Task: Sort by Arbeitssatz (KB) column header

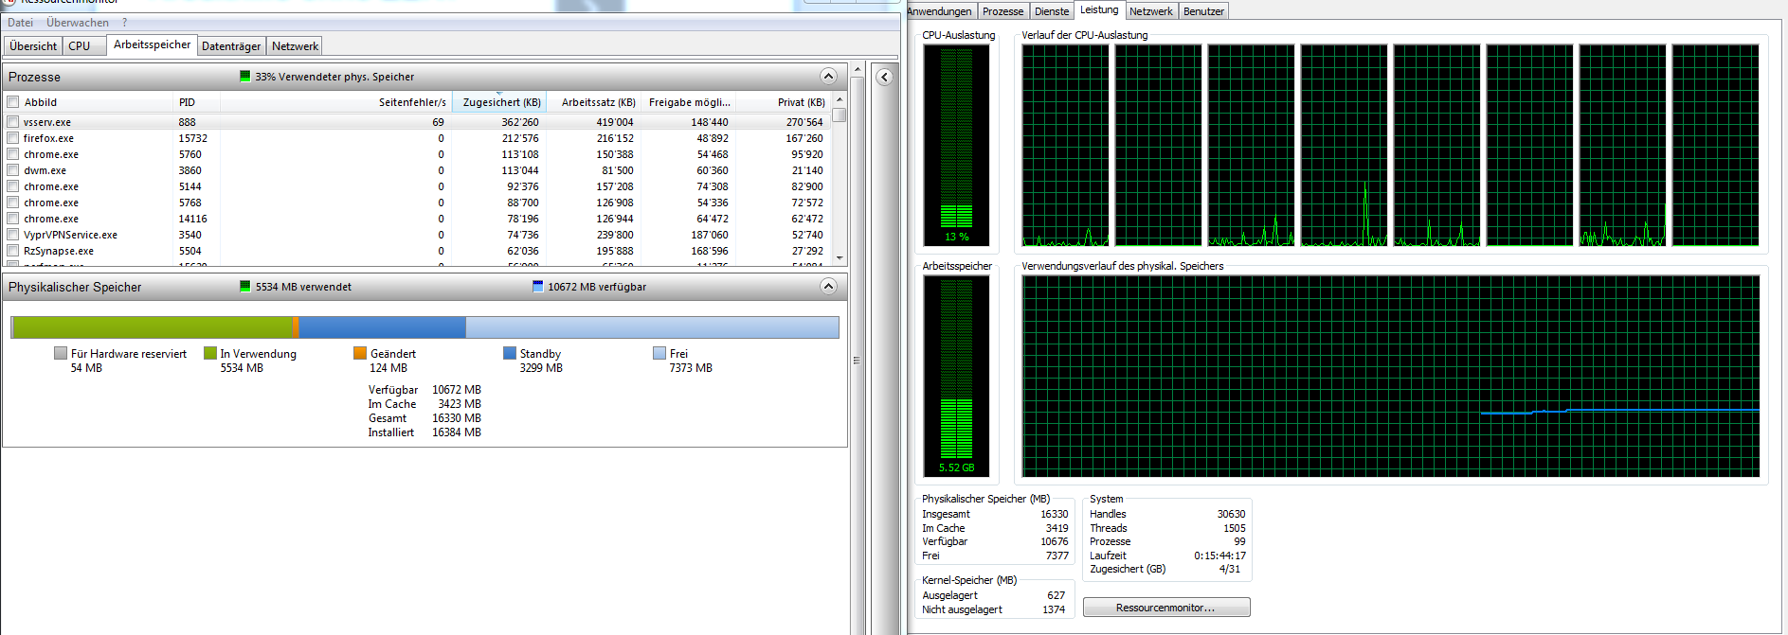Action: 594,102
